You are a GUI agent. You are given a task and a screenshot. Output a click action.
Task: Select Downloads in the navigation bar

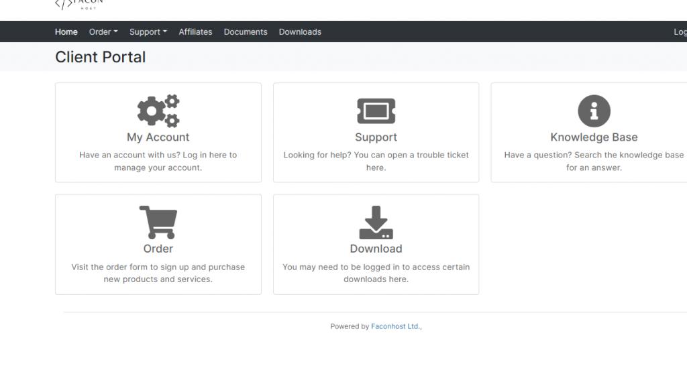[x=300, y=31]
